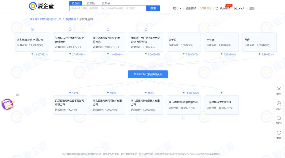
Task: Open the 湖北星纪时代信息技术有限公司 card
Action: pyautogui.click(x=146, y=105)
